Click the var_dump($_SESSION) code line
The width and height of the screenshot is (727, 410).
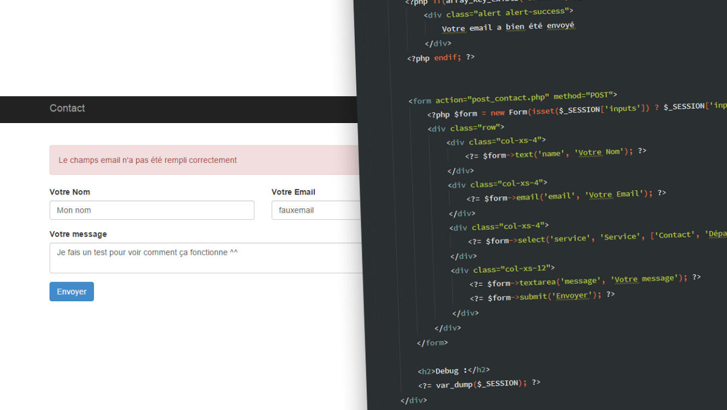tap(479, 384)
